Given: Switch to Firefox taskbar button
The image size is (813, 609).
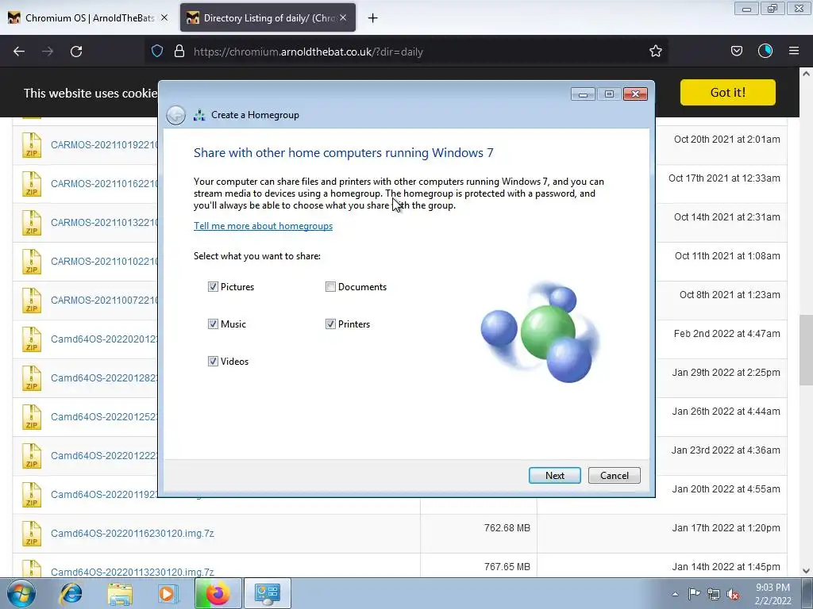Looking at the screenshot, I should (x=218, y=593).
